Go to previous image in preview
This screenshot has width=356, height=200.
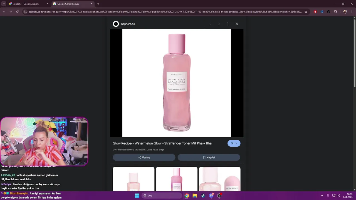tap(210, 24)
